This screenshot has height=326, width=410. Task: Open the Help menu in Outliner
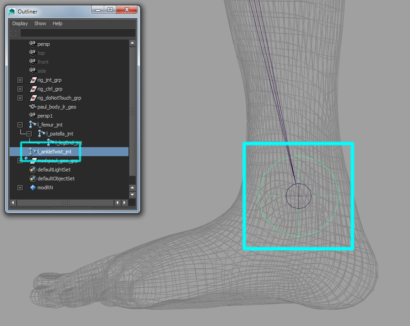pyautogui.click(x=57, y=23)
